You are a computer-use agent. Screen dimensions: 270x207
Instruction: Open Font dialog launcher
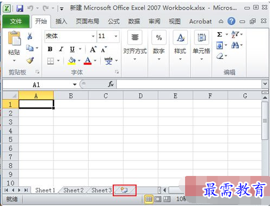click(117, 72)
